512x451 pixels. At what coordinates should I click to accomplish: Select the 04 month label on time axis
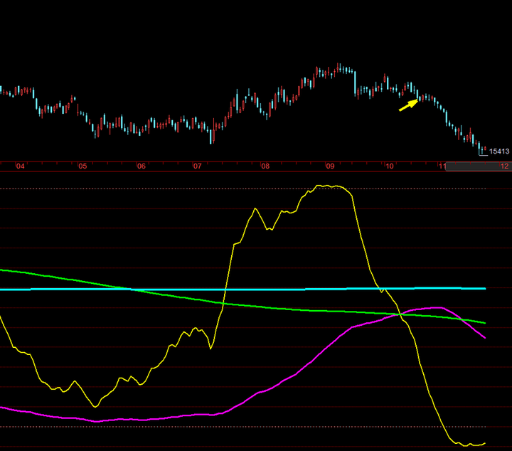20,166
